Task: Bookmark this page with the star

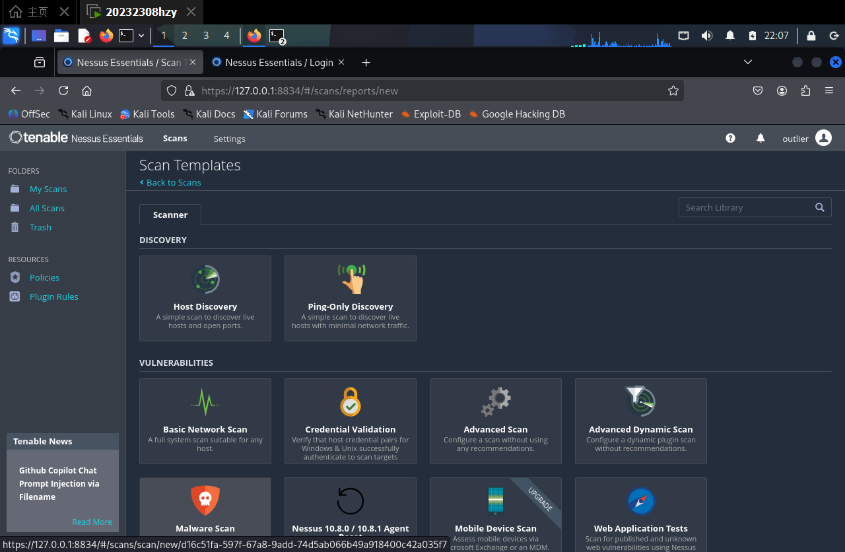Action: coord(673,90)
